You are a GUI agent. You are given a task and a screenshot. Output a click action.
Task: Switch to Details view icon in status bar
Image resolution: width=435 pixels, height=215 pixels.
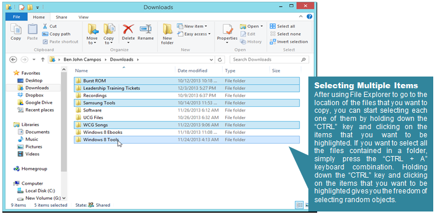click(x=300, y=205)
